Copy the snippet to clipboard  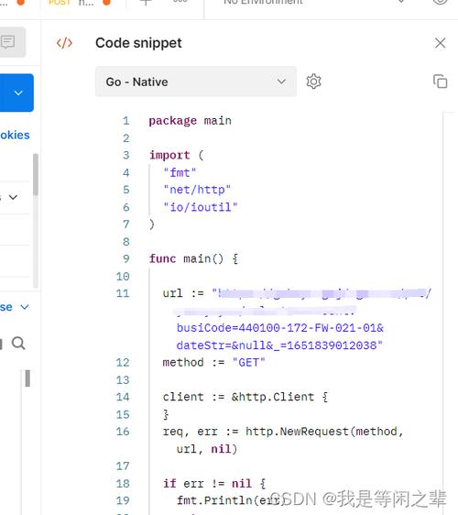440,82
